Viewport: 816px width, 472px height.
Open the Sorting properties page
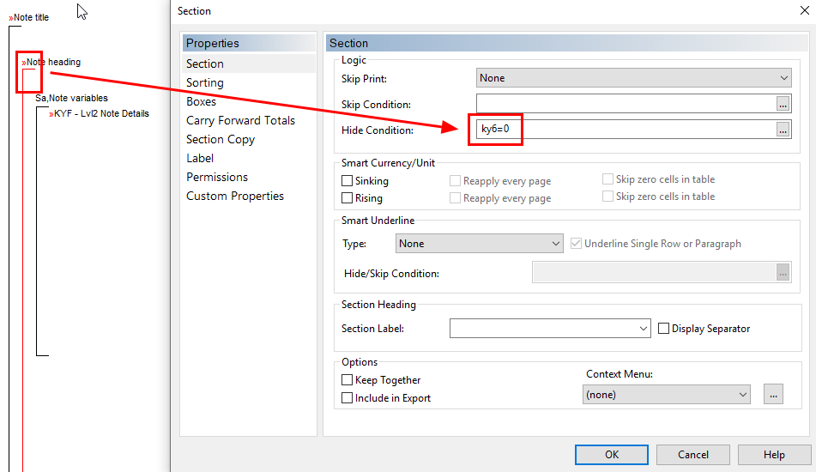tap(205, 82)
